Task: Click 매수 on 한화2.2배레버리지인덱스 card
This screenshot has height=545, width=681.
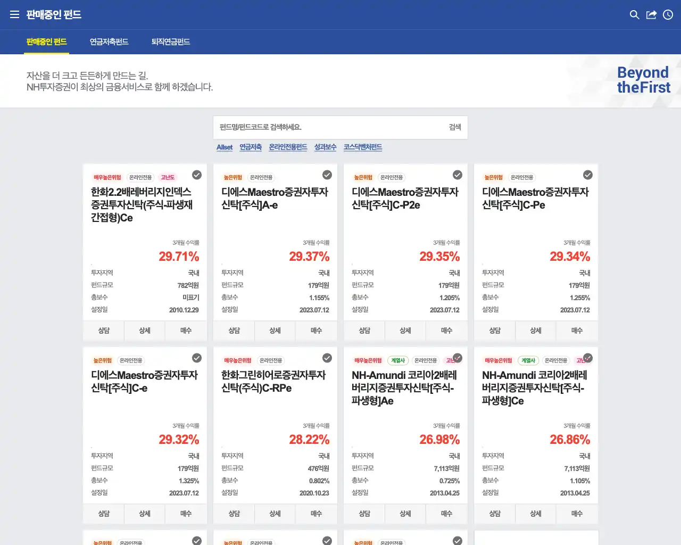Action: (186, 331)
